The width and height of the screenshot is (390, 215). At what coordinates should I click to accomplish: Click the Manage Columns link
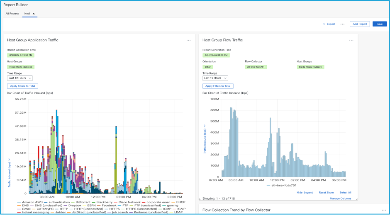pyautogui.click(x=340, y=198)
